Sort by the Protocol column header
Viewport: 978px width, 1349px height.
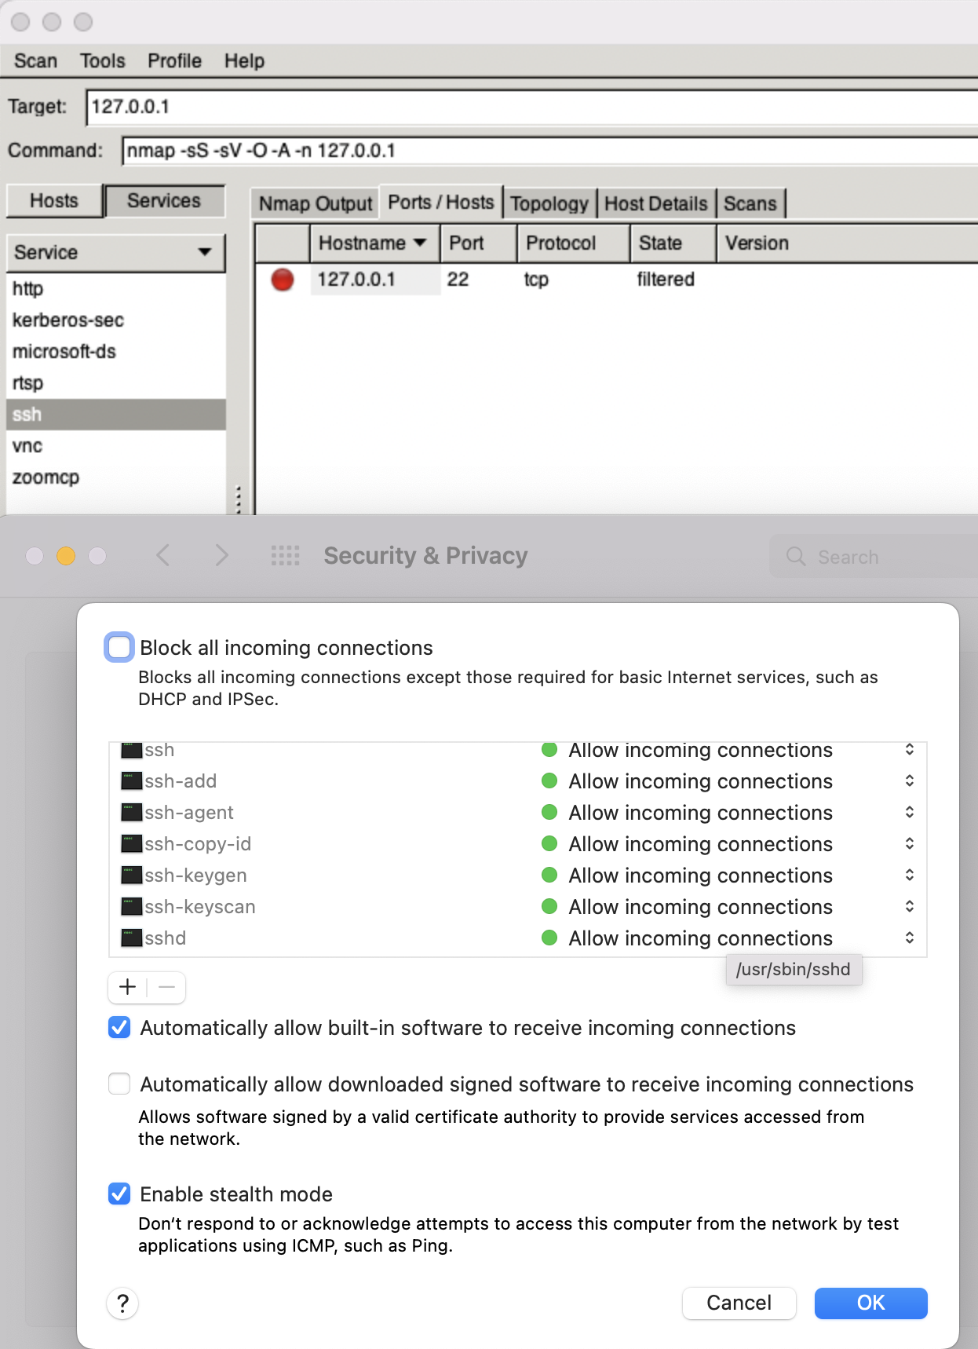click(573, 243)
